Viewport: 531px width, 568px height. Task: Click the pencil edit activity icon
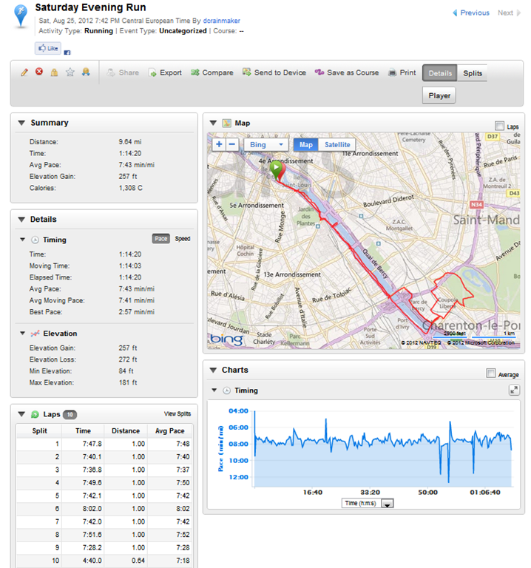point(24,72)
